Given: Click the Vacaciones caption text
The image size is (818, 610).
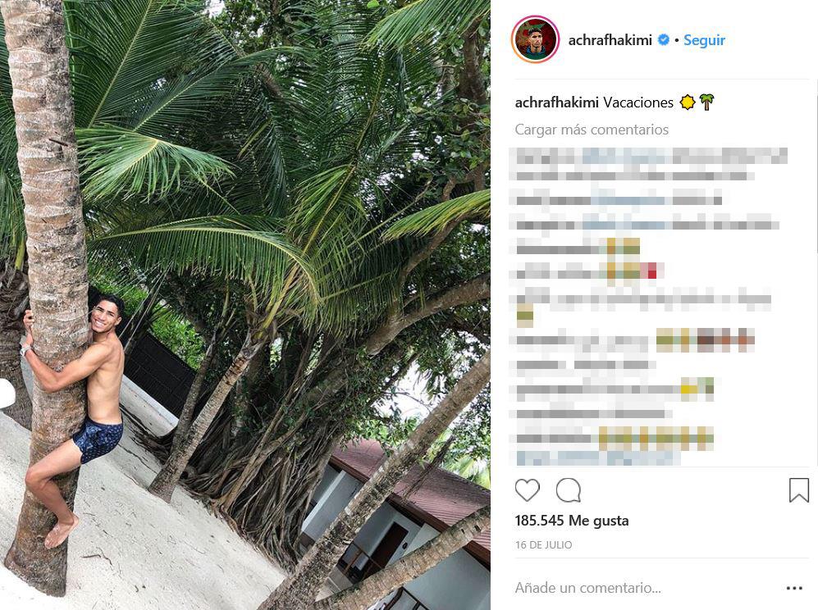Looking at the screenshot, I should 638,102.
